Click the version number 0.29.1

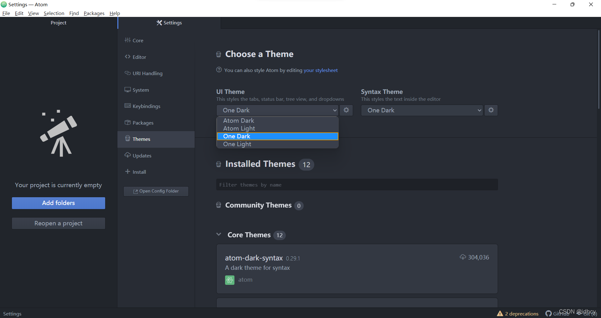click(293, 259)
